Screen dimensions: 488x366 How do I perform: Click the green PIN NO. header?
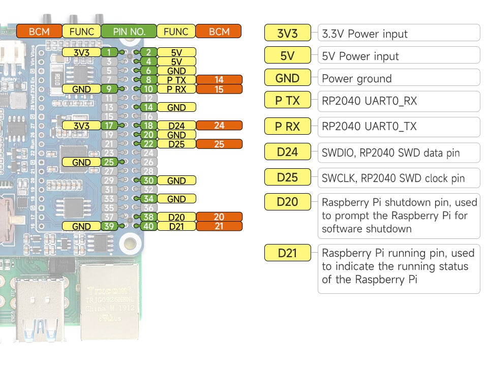click(x=129, y=31)
